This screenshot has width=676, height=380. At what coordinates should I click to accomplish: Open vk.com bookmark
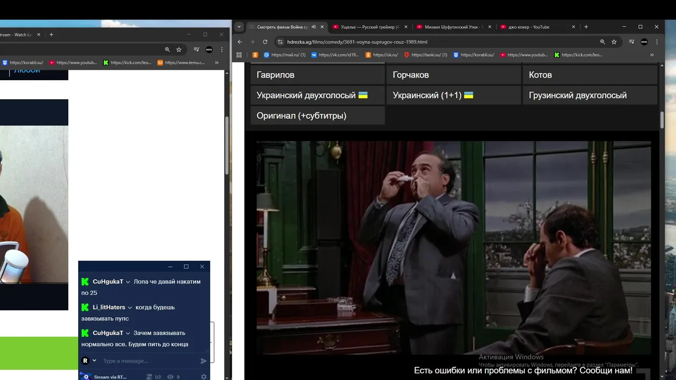click(335, 54)
